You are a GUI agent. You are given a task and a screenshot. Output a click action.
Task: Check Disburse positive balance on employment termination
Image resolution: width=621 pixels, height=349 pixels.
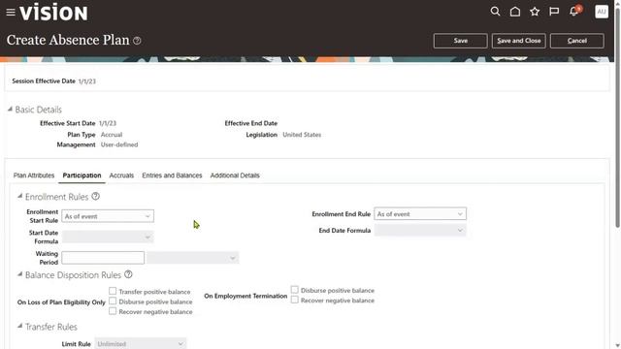[x=294, y=290]
